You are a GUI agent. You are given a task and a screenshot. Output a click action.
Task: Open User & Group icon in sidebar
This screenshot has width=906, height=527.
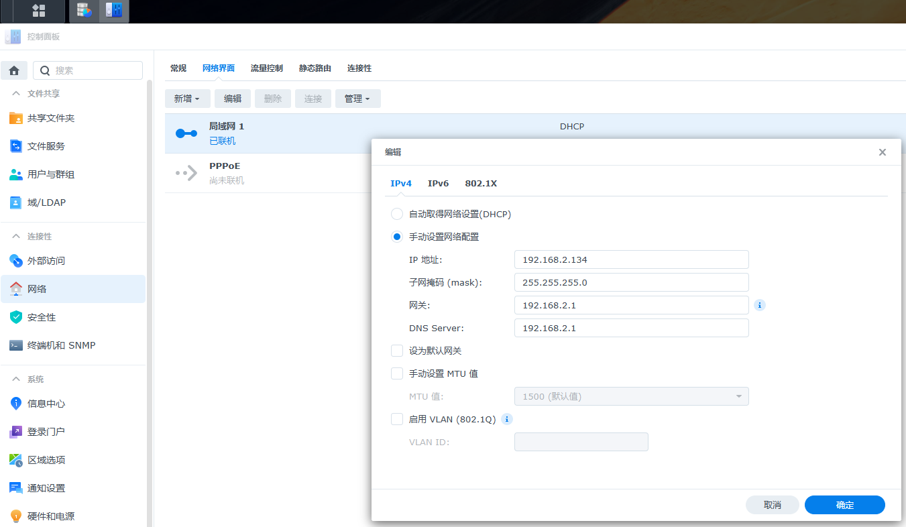pyautogui.click(x=16, y=174)
